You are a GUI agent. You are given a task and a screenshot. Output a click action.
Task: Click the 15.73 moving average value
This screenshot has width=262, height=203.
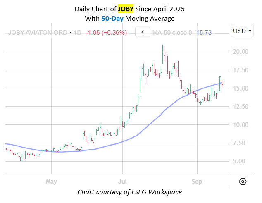tap(204, 32)
